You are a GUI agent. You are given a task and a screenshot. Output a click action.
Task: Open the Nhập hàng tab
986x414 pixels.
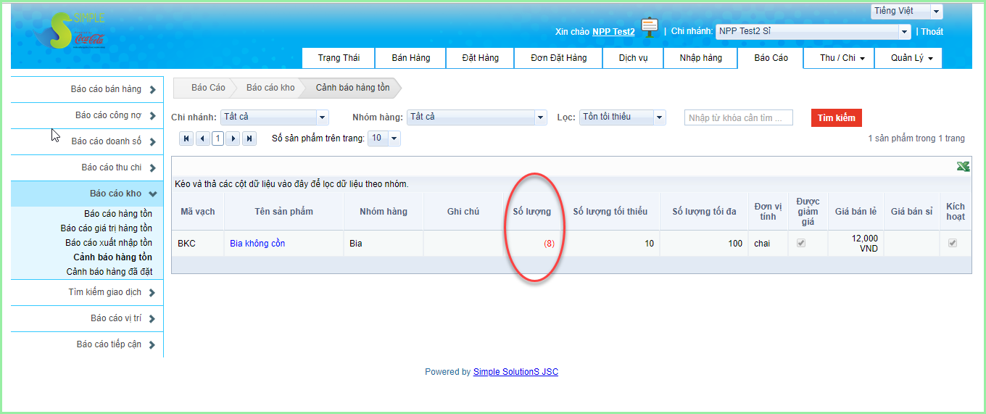point(700,58)
